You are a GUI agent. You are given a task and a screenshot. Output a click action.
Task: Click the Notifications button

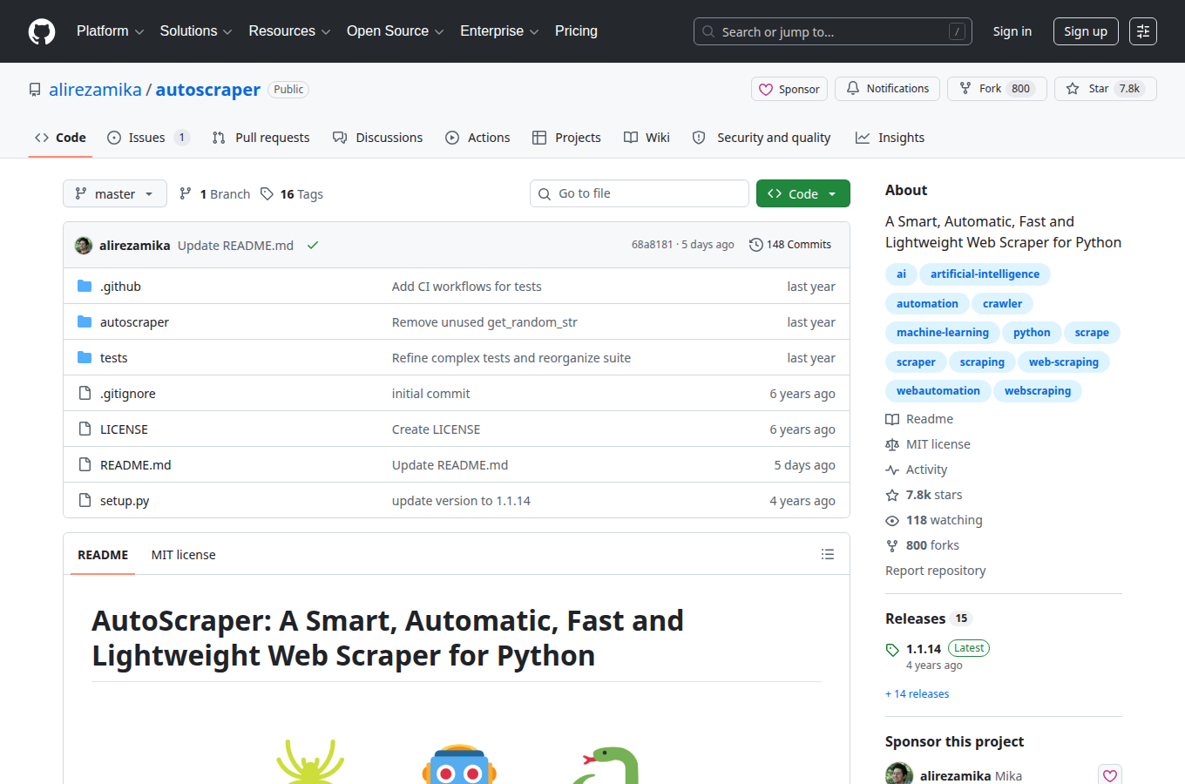click(x=888, y=89)
